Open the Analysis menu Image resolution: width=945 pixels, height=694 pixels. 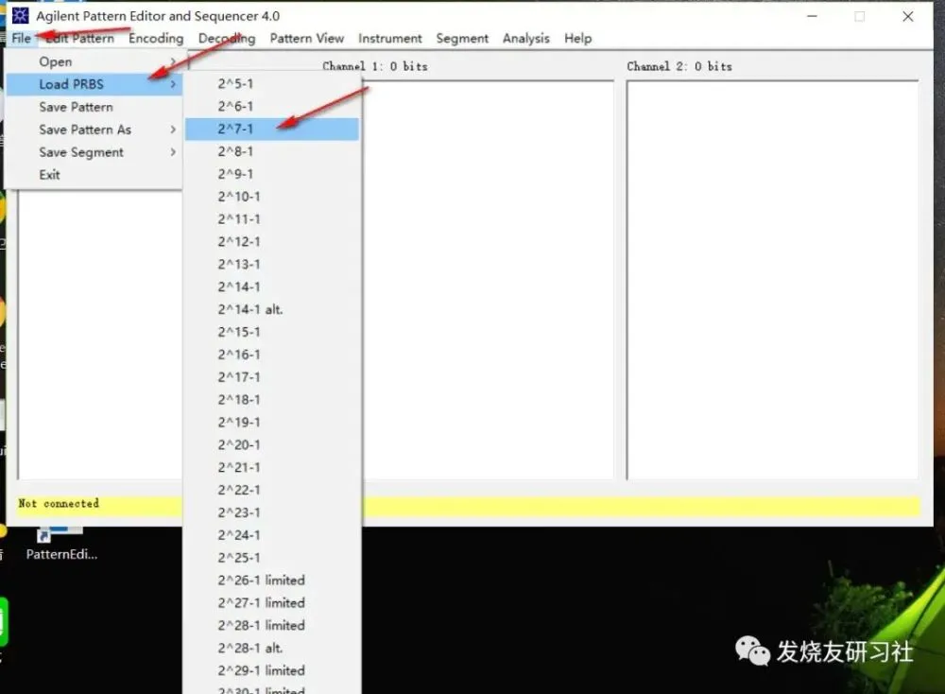pos(526,38)
